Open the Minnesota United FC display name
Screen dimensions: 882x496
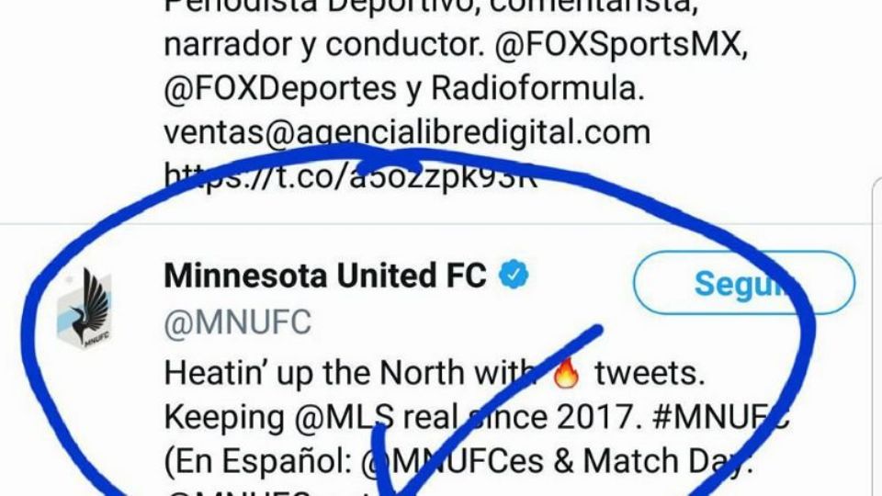pyautogui.click(x=325, y=276)
